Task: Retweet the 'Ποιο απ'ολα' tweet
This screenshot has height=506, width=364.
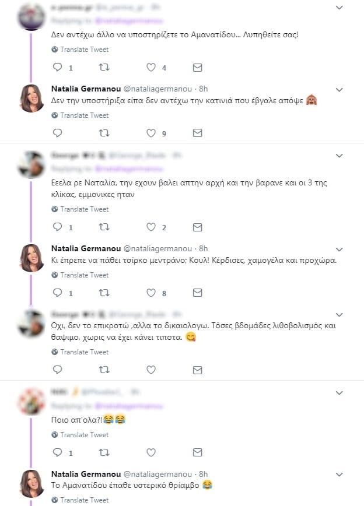Action: click(104, 452)
